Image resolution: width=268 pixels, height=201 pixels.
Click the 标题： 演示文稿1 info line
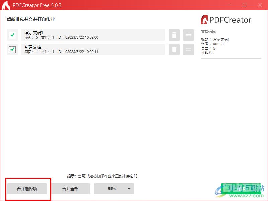tap(215, 39)
